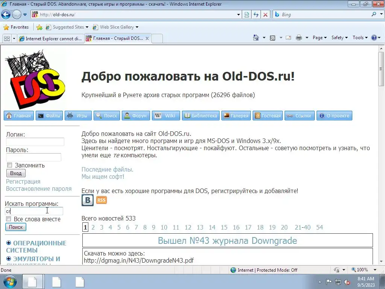The image size is (385, 289).
Task: Open Suggested Sites in favorites bar
Action: 67,27
